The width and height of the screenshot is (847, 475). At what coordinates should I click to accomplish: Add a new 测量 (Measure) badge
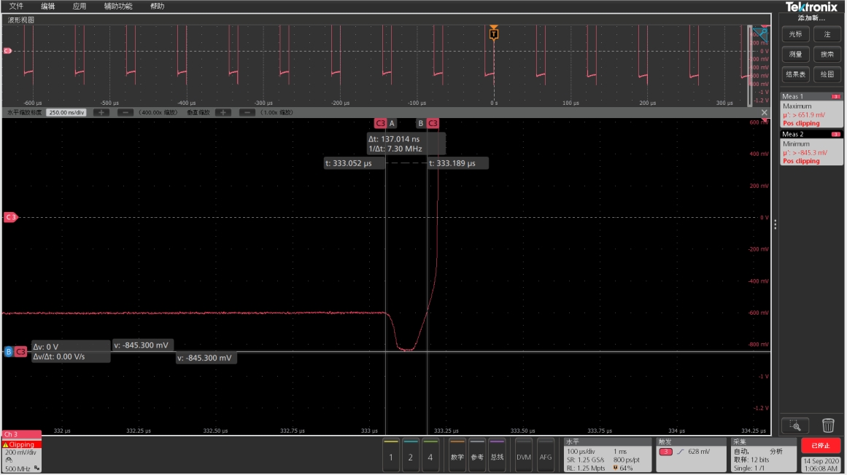point(795,54)
